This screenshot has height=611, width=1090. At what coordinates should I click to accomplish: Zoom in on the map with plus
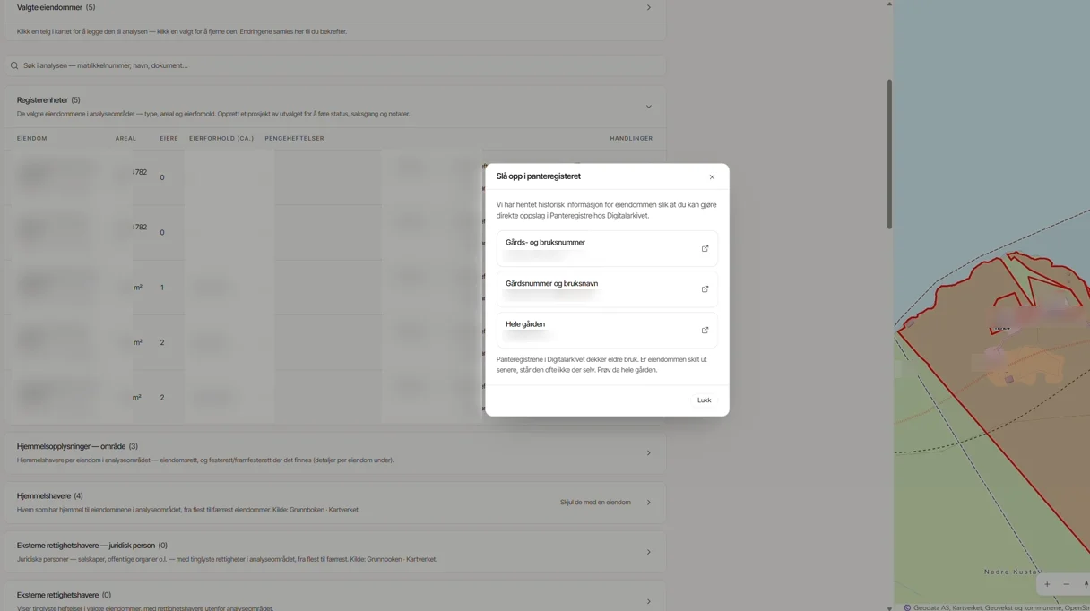point(1047,584)
